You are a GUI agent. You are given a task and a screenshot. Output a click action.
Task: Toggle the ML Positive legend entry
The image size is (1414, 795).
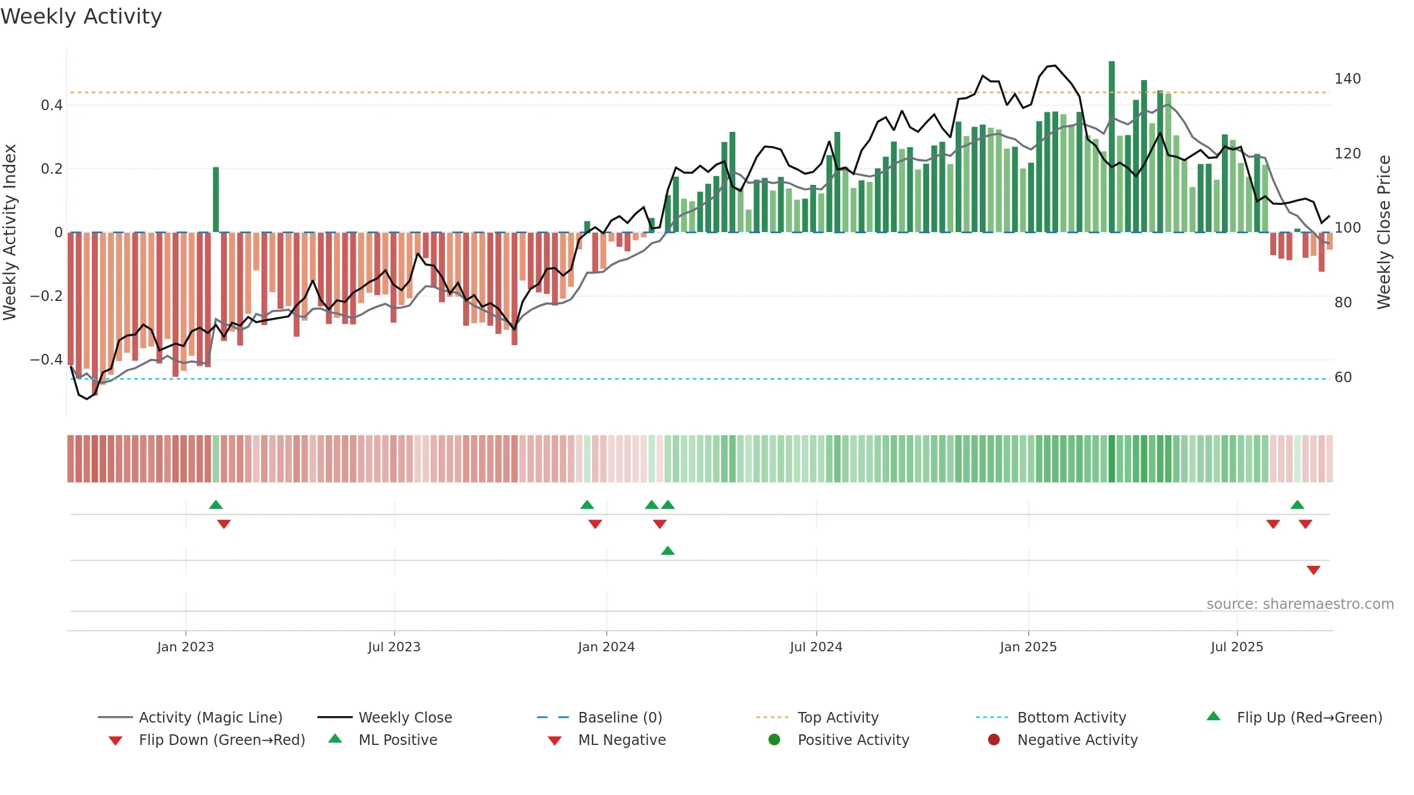click(x=383, y=740)
